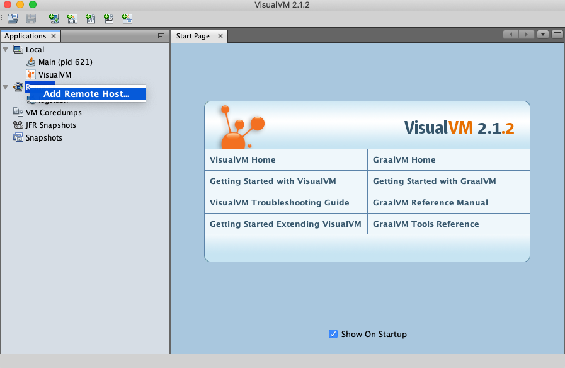Collapse the Remote tree node
565x368 pixels.
pos(6,87)
